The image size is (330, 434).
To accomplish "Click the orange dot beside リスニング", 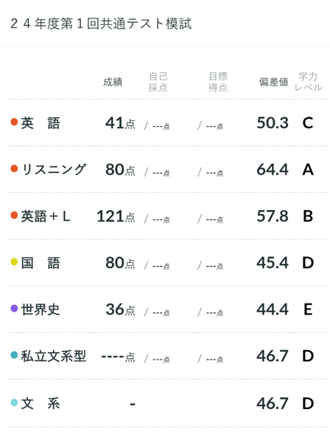I will (x=14, y=168).
